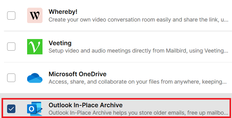Click Whereby description about video conversation room
The height and width of the screenshot is (118, 232).
138,20
